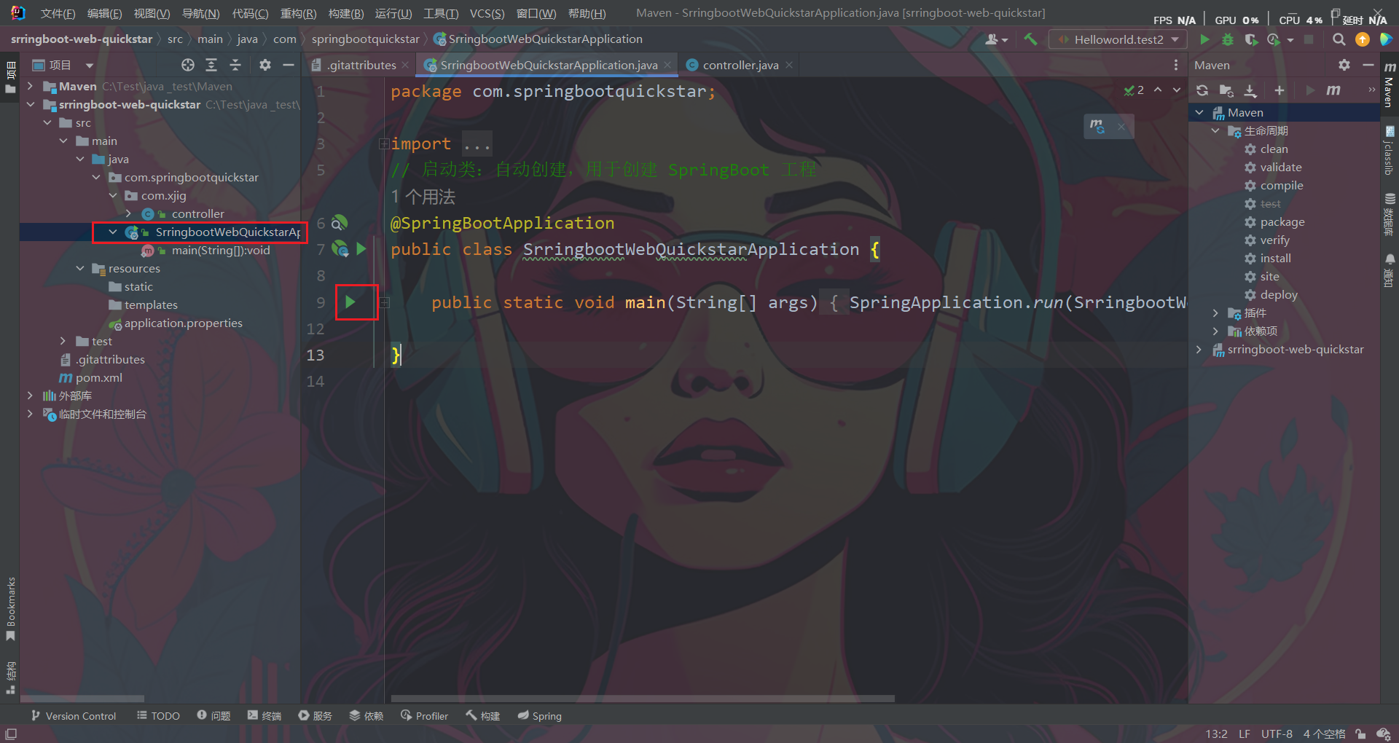Image resolution: width=1399 pixels, height=743 pixels.
Task: Switch to the .gitattributes tab
Action: tap(361, 65)
